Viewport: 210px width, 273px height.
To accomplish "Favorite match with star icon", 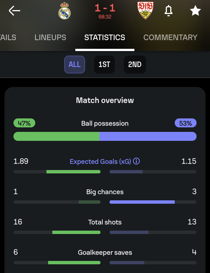I will coord(195,11).
